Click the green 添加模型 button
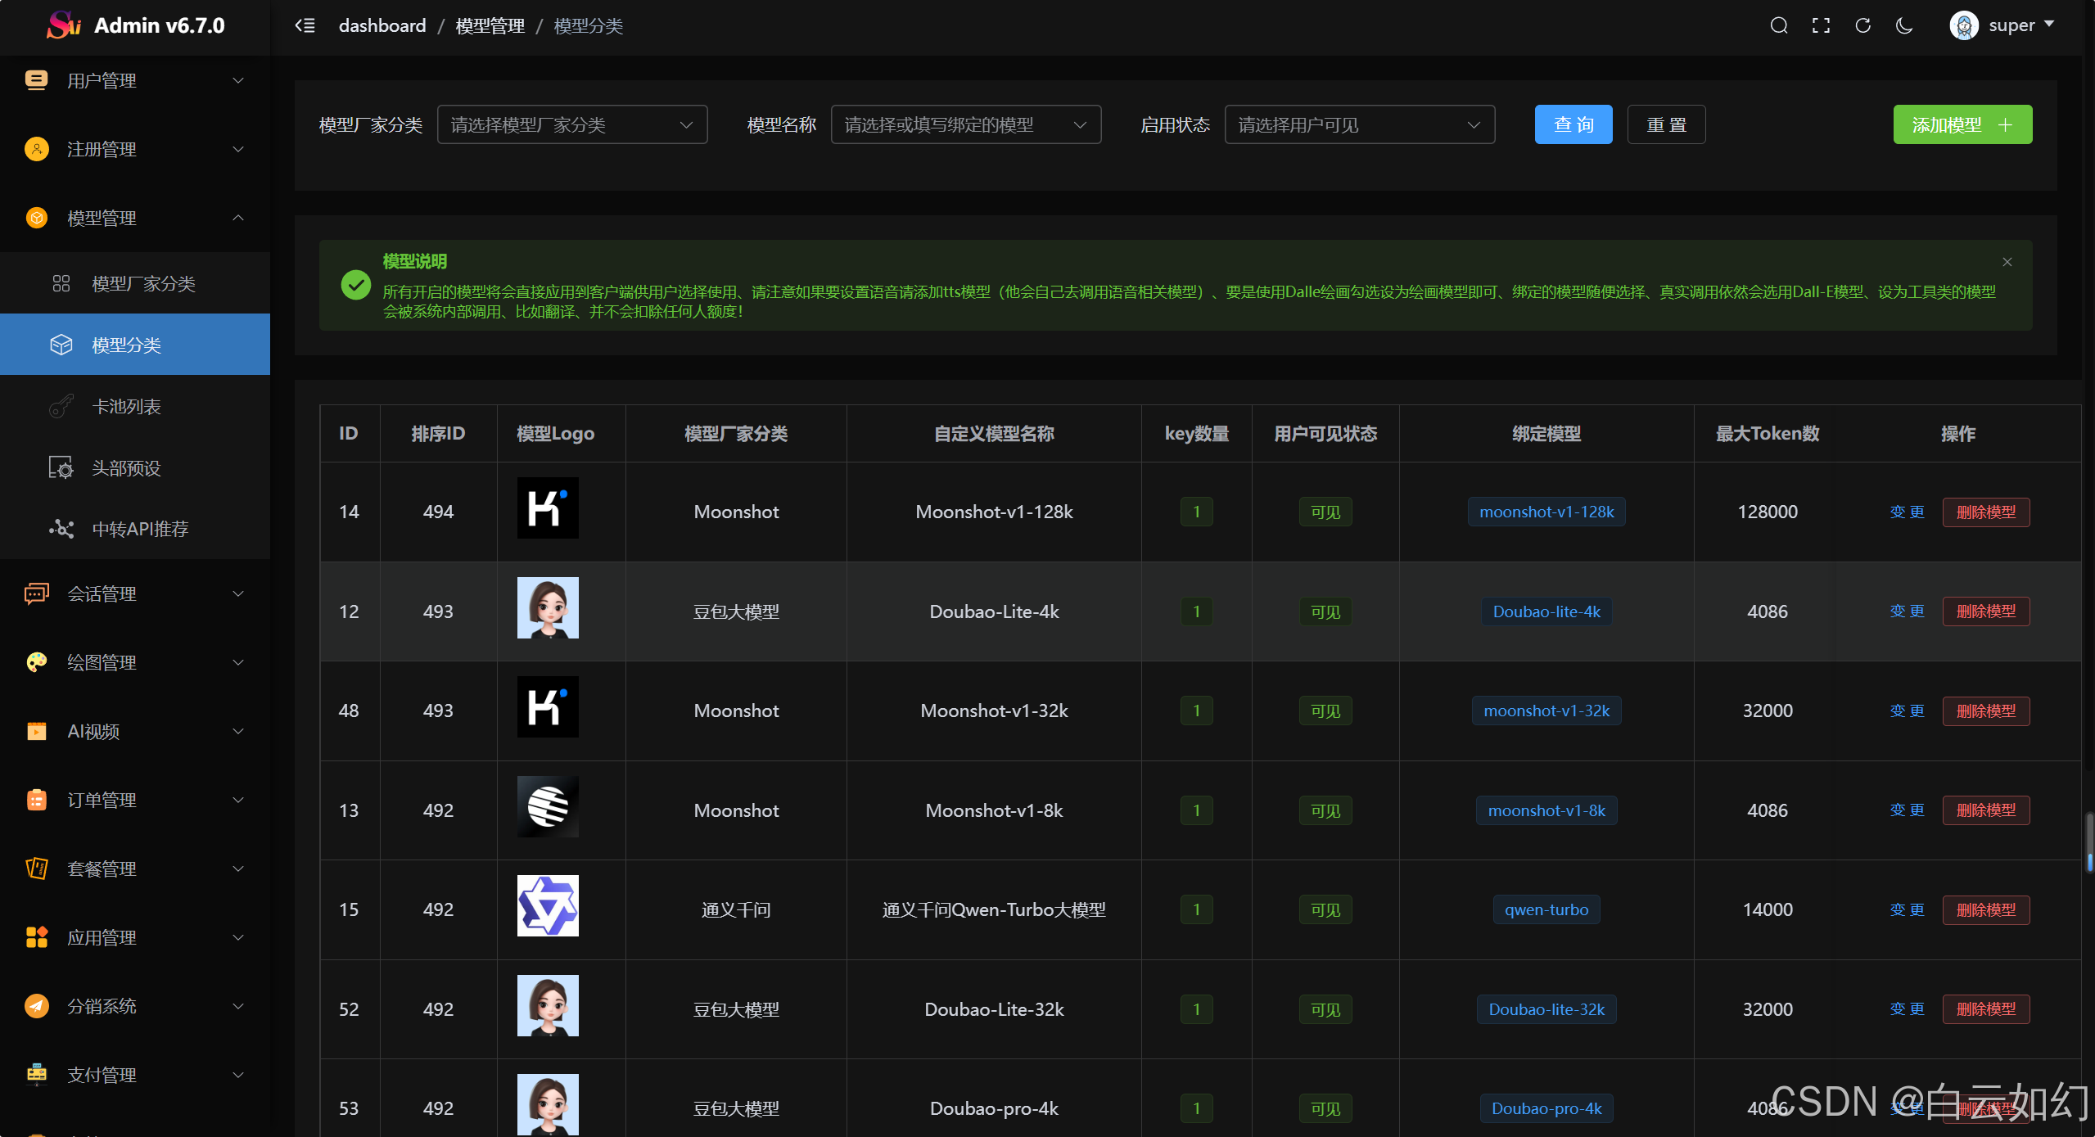 pos(1962,124)
